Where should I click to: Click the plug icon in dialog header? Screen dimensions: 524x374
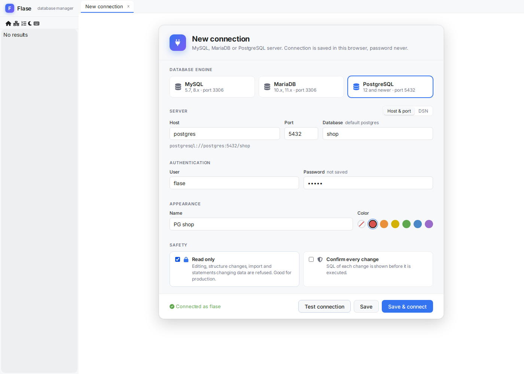tap(178, 43)
